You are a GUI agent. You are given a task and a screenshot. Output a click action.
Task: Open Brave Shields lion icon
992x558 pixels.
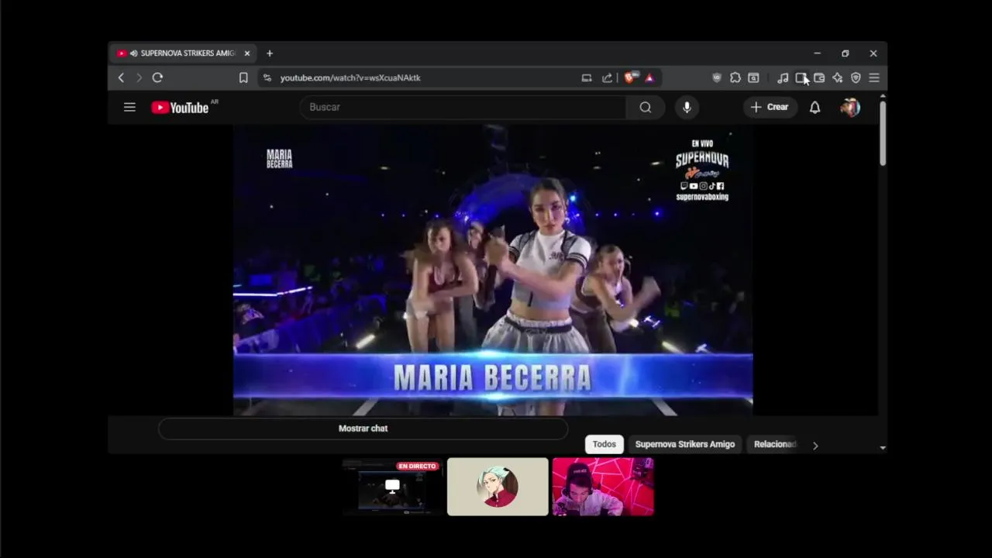tap(631, 77)
